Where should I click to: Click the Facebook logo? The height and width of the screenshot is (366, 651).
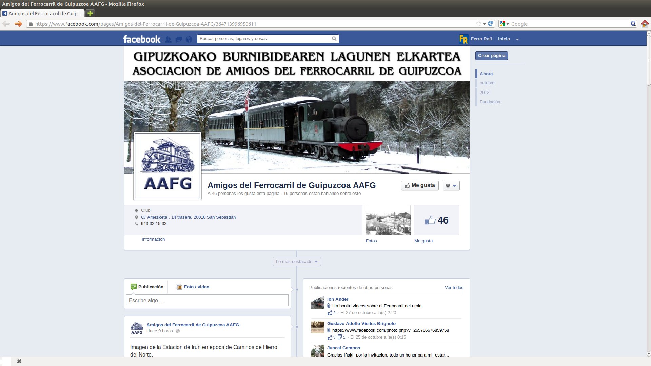142,39
